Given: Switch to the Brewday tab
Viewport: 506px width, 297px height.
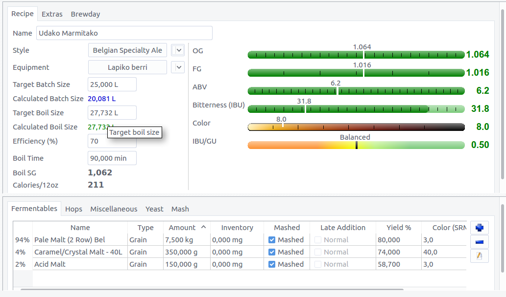Looking at the screenshot, I should 85,14.
